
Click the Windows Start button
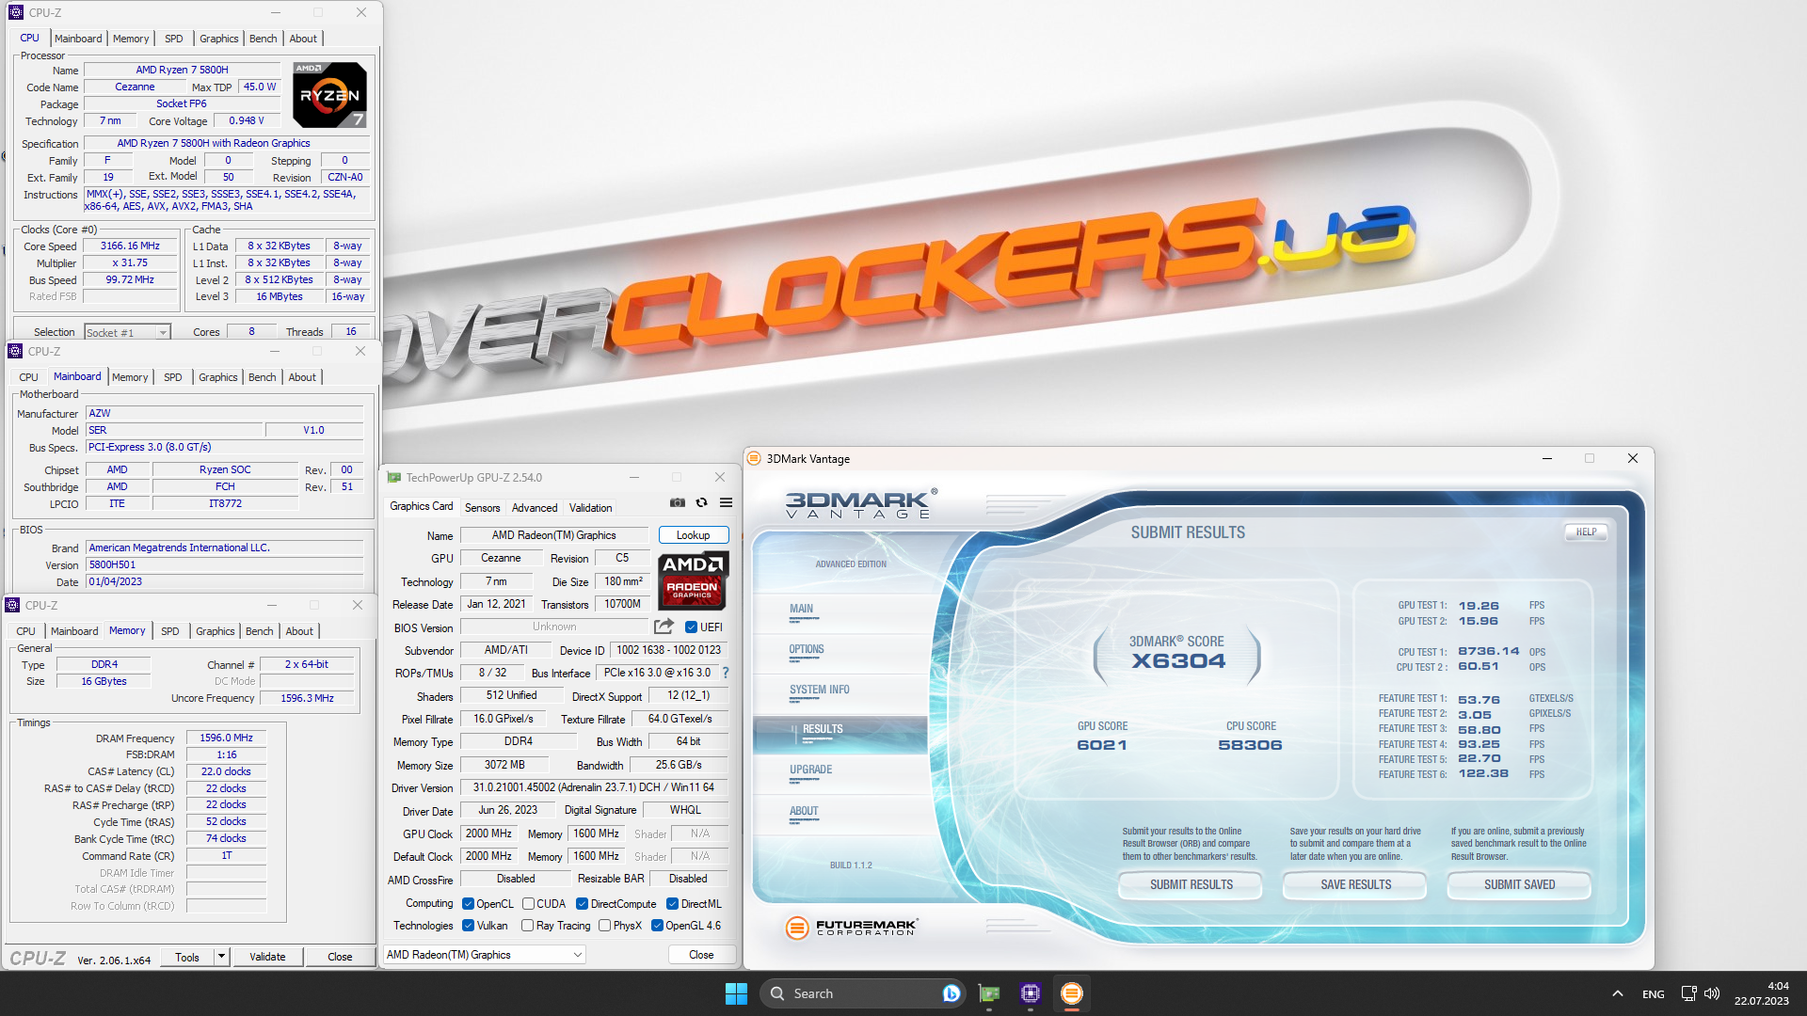736,993
